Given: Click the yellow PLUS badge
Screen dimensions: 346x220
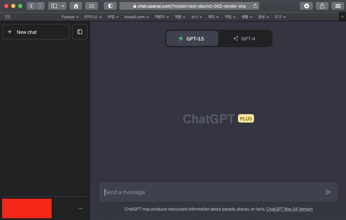Looking at the screenshot, I should pyautogui.click(x=246, y=118).
